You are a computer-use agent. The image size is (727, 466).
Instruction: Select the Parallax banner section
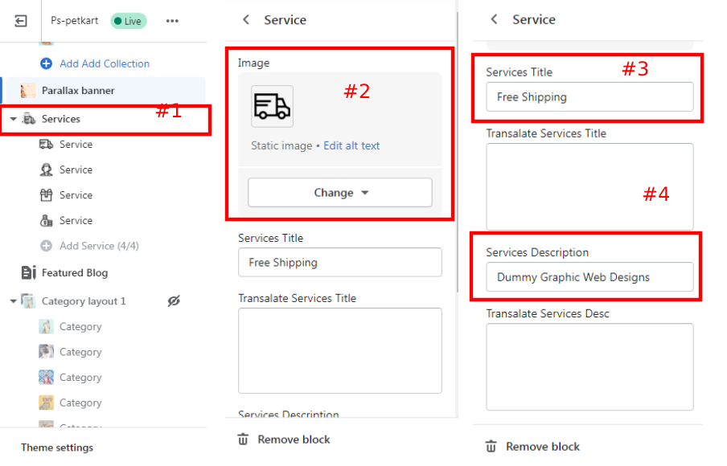point(78,91)
